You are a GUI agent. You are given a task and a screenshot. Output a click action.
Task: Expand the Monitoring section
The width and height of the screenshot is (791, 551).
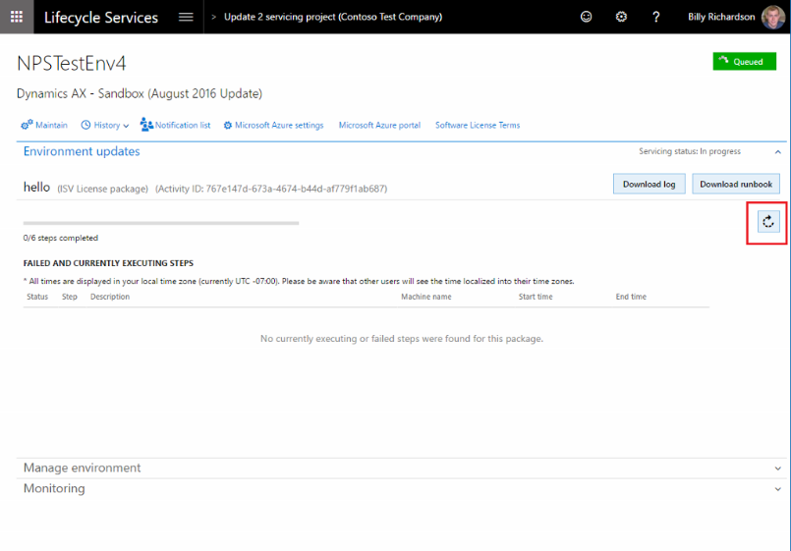pyautogui.click(x=778, y=489)
